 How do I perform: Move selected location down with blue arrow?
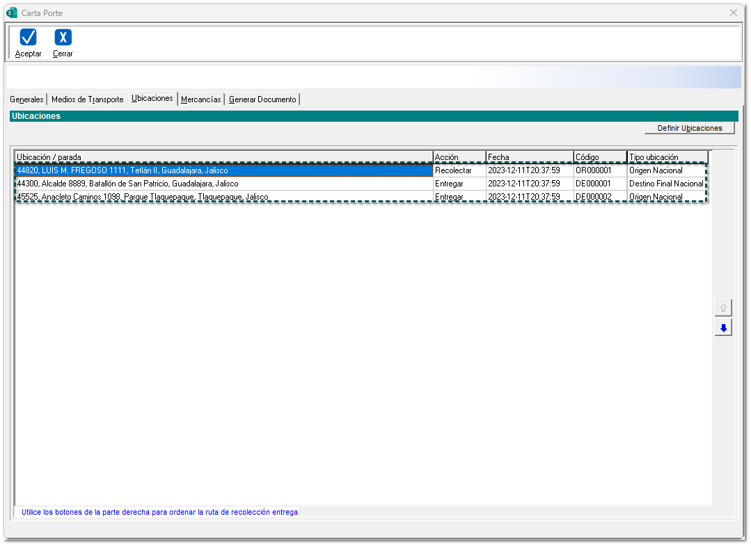point(723,328)
